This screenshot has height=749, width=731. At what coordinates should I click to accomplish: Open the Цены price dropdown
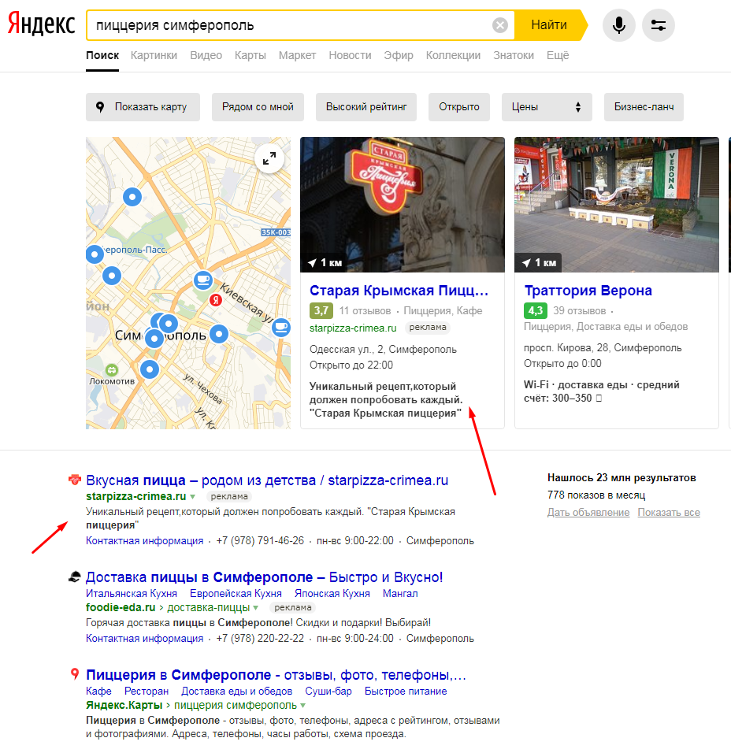(547, 107)
